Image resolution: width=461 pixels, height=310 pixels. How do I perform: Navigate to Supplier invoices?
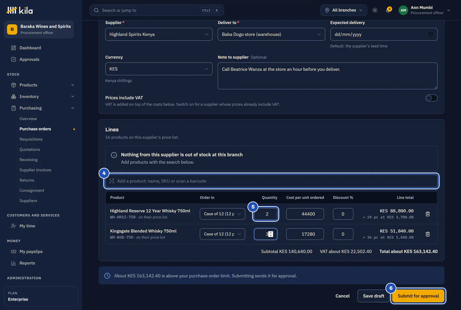click(x=35, y=170)
